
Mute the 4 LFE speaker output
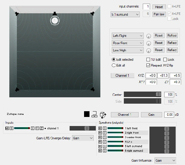click(100, 142)
